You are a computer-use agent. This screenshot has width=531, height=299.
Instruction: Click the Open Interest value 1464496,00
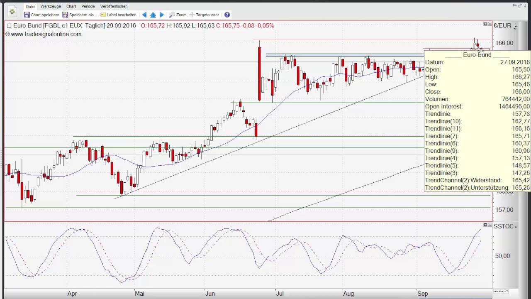(514, 106)
